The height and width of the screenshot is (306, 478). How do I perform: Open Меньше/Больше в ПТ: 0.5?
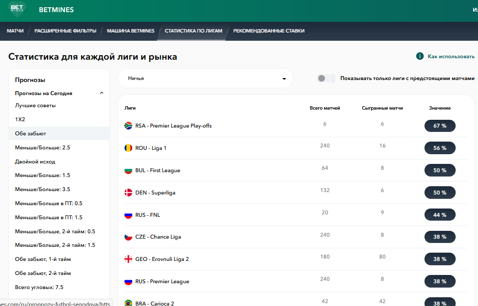point(49,203)
